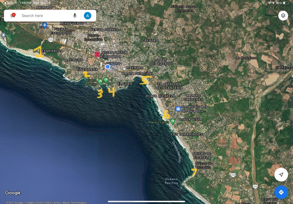Tap the blue current location dot
293x204 pixels.
pos(108,67)
